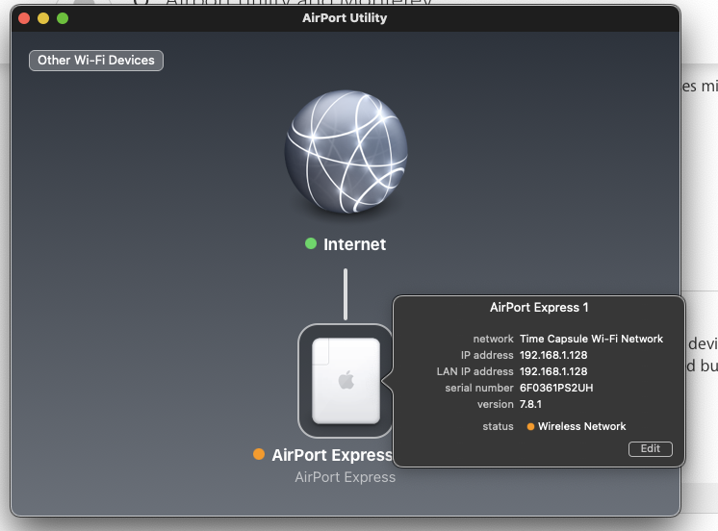
Task: Click the Internet label text
Action: [354, 244]
